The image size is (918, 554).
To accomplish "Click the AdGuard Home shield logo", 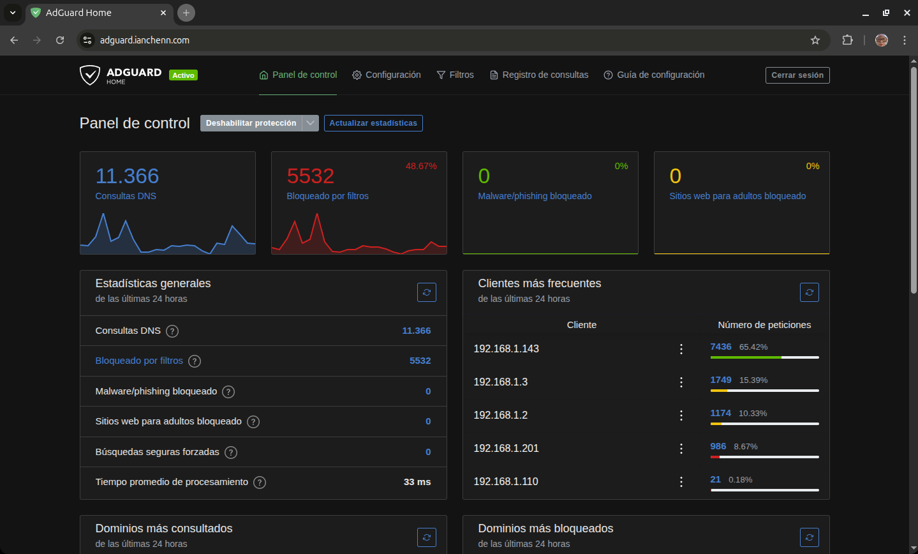I will coord(90,75).
